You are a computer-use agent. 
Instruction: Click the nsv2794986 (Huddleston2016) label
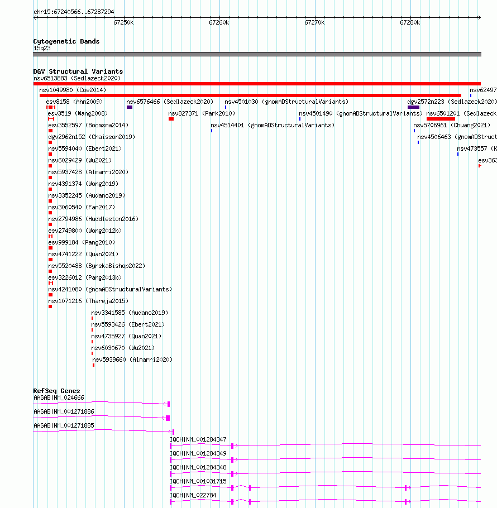(x=93, y=219)
